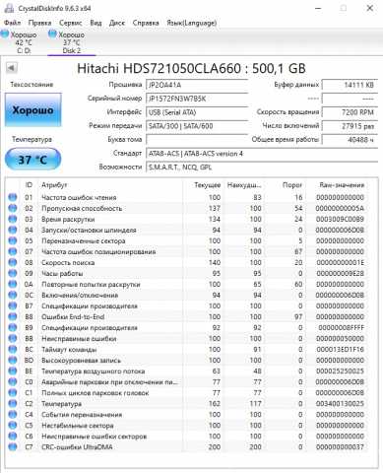Click the 40488 ч power-on hours field
Viewport: 383px width, 473px height.
click(x=350, y=140)
